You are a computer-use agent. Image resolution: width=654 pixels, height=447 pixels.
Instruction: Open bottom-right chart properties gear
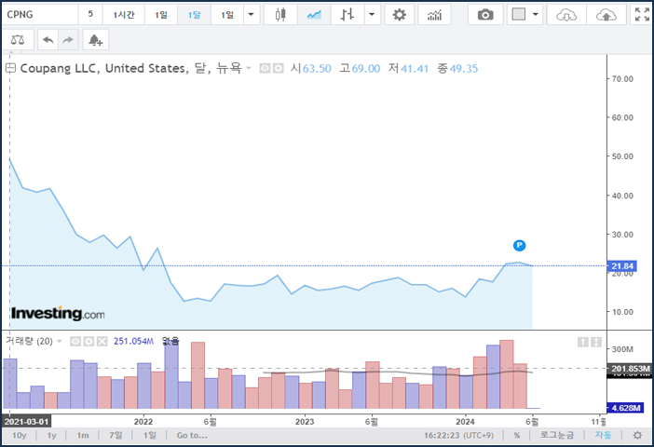[637, 435]
